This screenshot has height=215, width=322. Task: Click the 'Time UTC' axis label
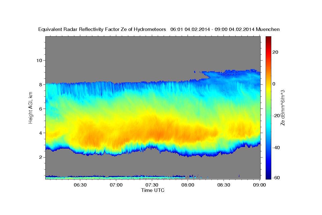153,190
